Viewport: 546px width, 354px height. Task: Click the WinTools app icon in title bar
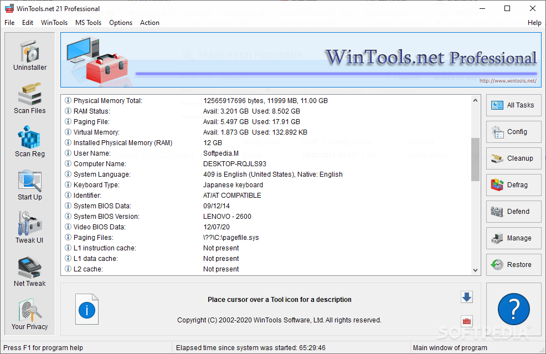click(9, 9)
